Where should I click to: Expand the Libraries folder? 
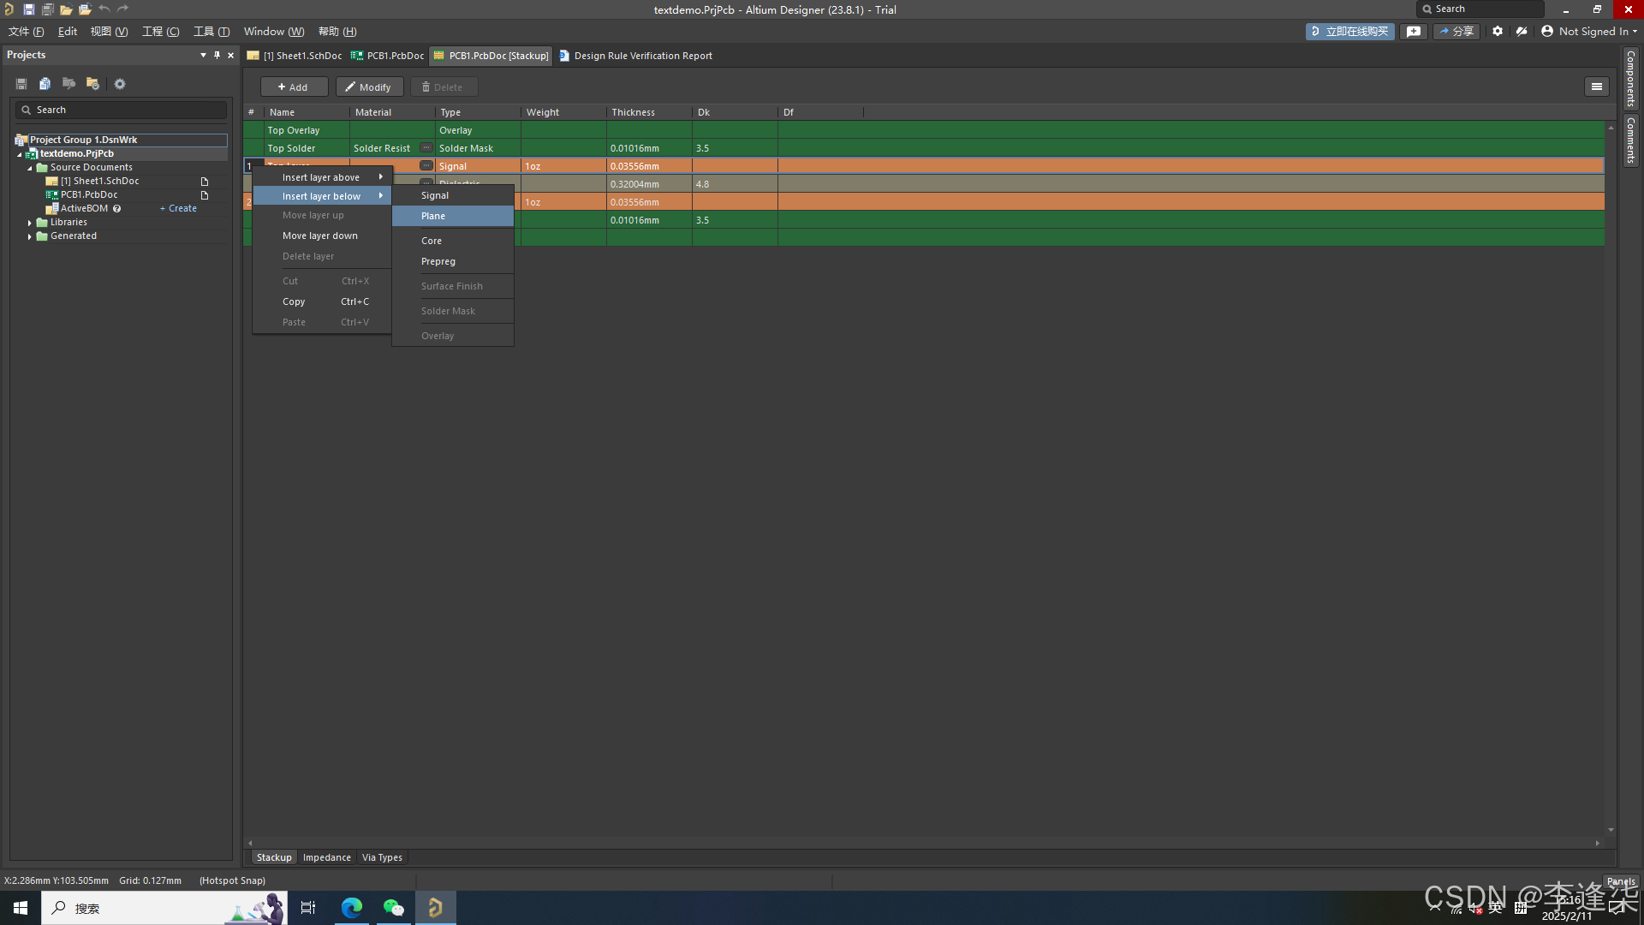pos(30,223)
